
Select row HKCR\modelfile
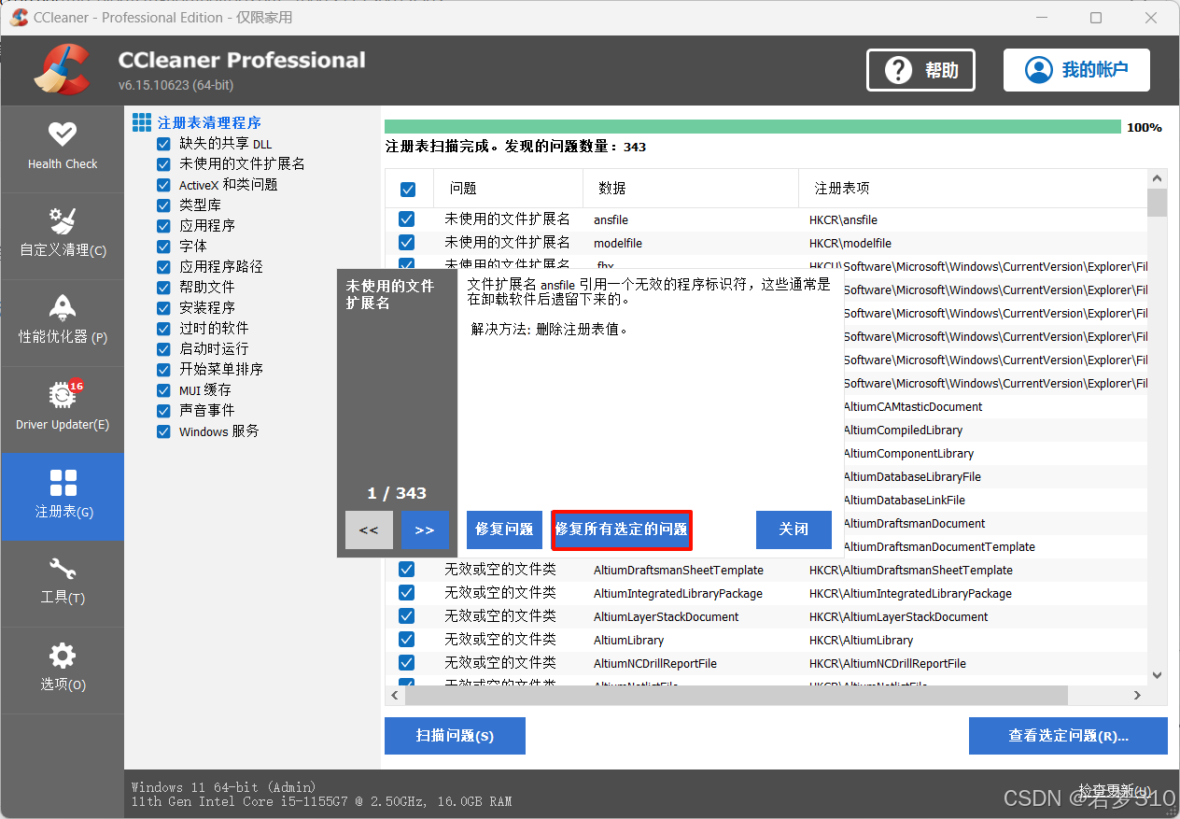point(766,243)
